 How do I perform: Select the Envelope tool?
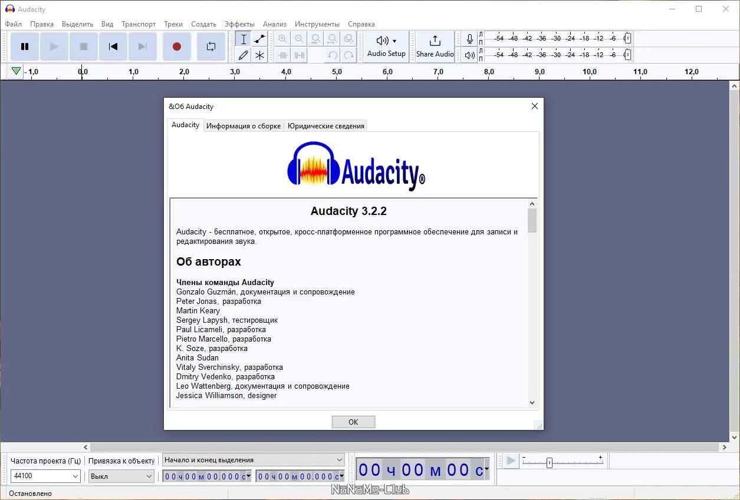pos(259,39)
